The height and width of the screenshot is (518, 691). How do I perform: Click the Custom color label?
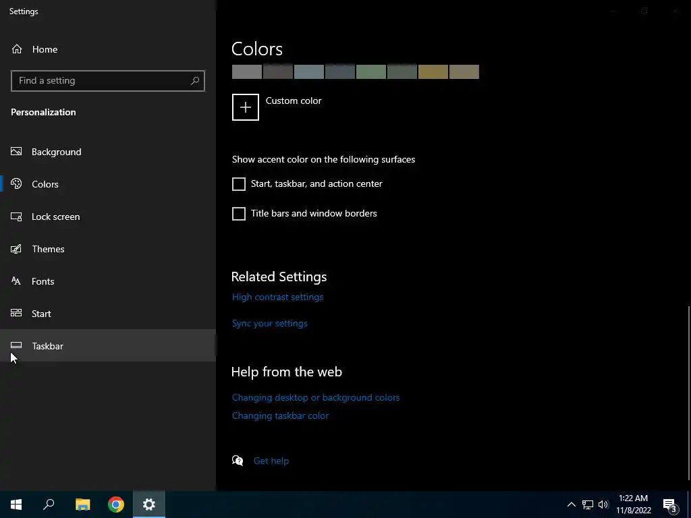pos(294,100)
